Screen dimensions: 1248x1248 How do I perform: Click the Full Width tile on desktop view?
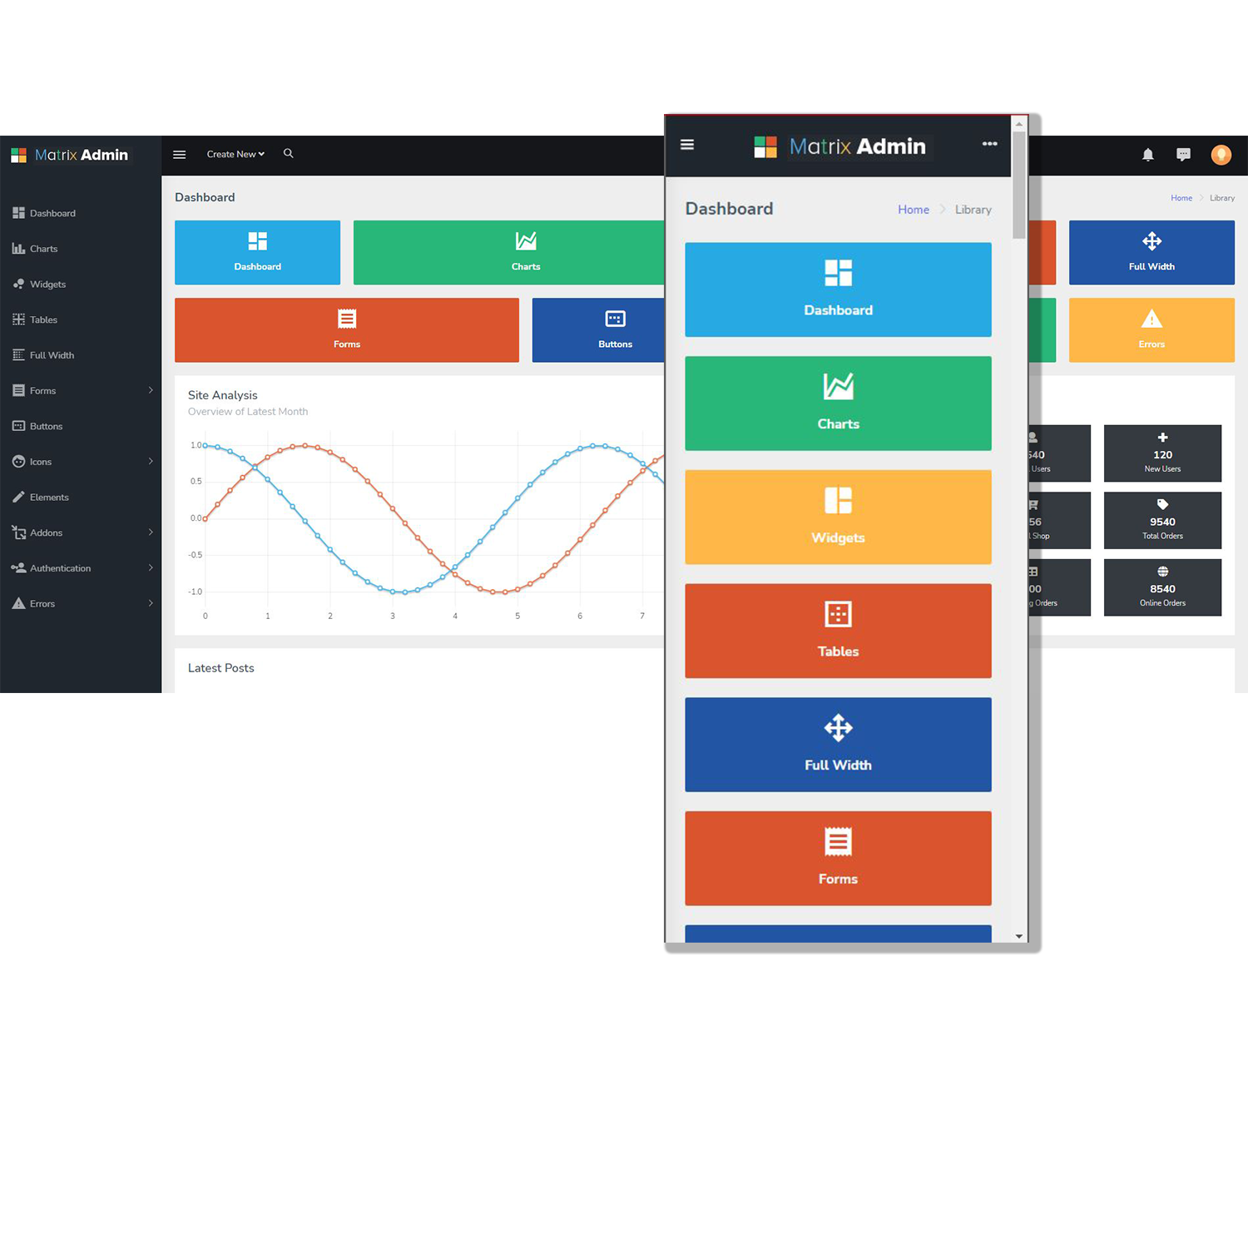1151,252
